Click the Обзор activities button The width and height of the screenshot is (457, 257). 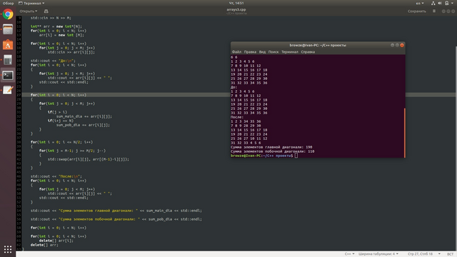[8, 3]
